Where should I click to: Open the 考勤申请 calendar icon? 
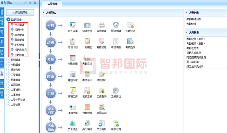73,58
